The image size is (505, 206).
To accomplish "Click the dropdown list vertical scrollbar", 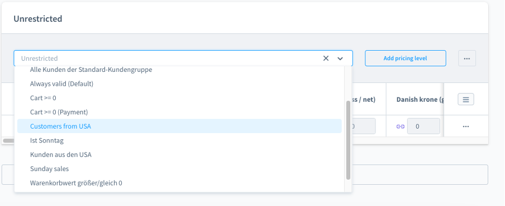I will (348, 140).
